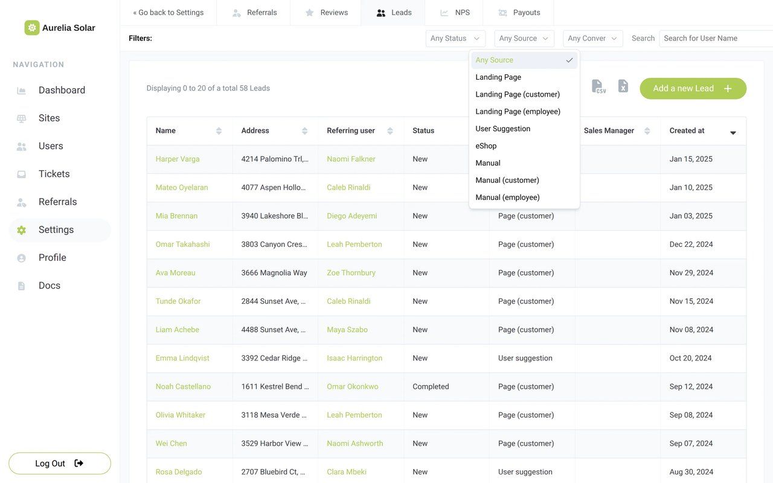This screenshot has width=773, height=483.
Task: Export leads to Excel file
Action: click(623, 86)
